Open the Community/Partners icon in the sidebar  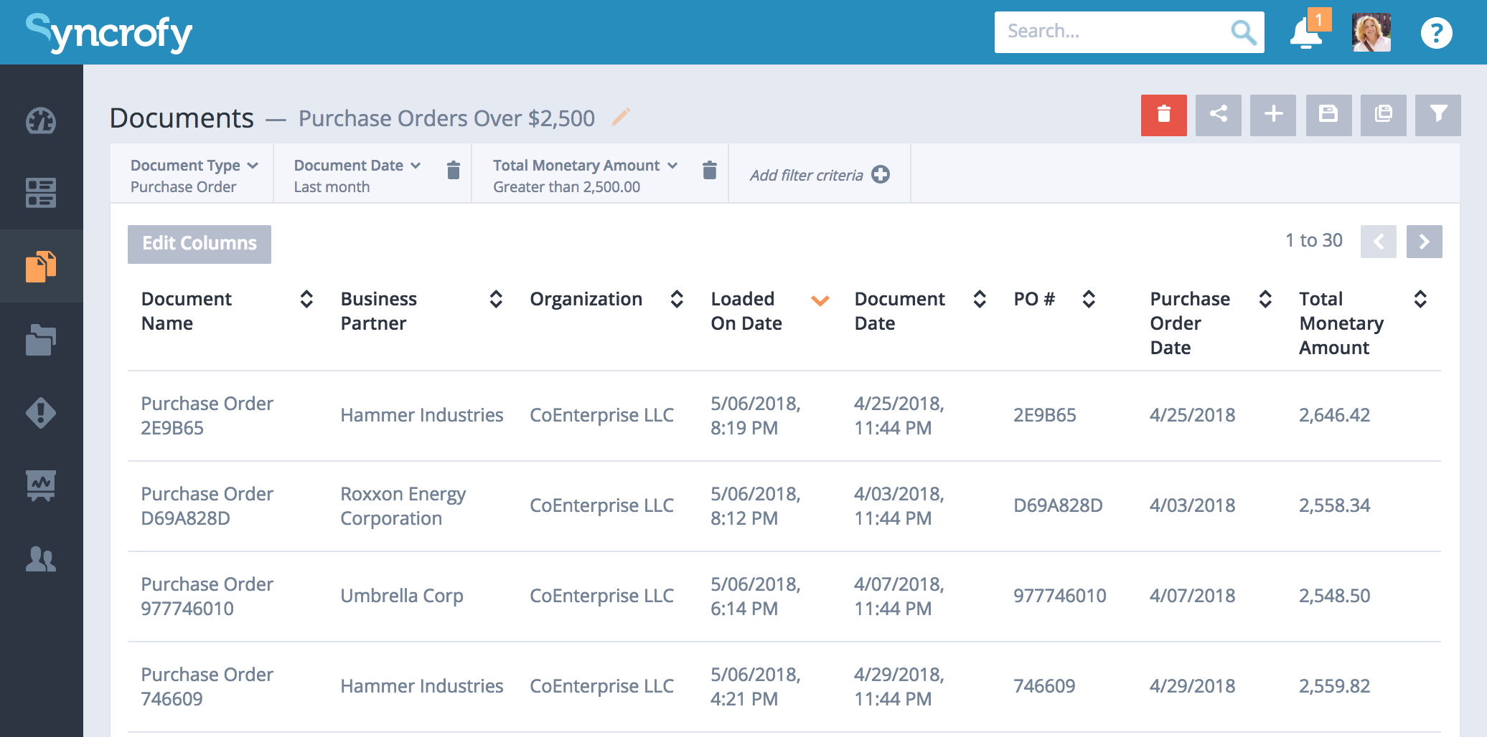click(41, 559)
